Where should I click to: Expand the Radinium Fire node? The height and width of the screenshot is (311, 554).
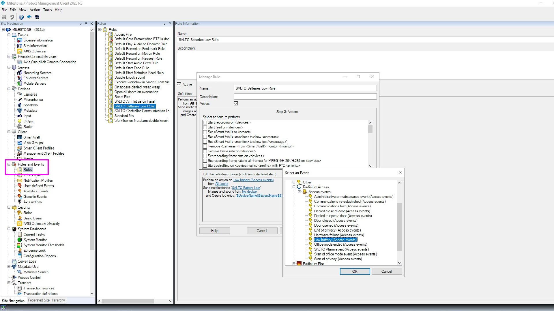point(294,263)
